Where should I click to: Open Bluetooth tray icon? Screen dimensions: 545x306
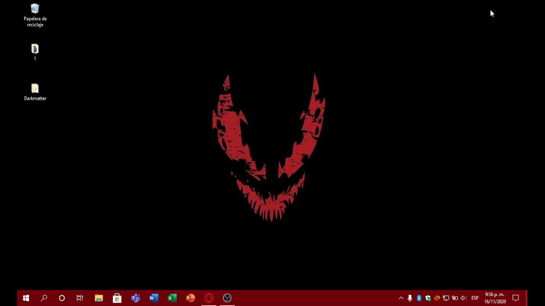pos(419,298)
